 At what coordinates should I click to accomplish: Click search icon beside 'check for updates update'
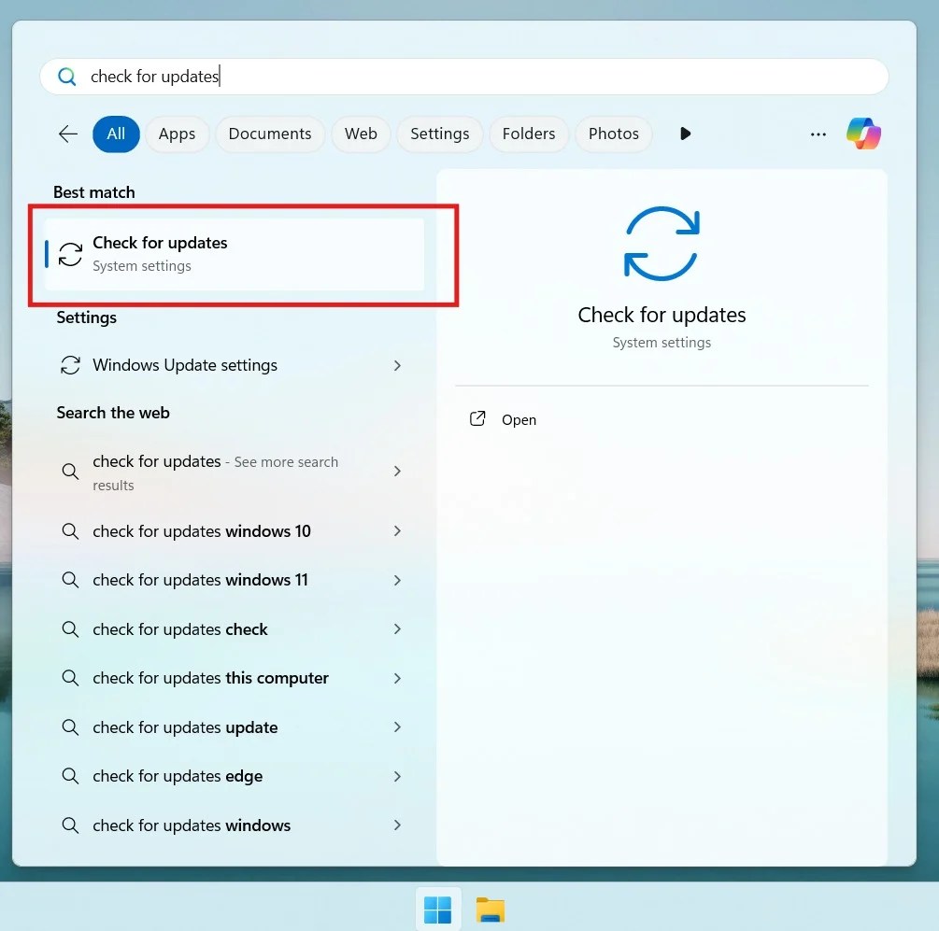tap(70, 727)
